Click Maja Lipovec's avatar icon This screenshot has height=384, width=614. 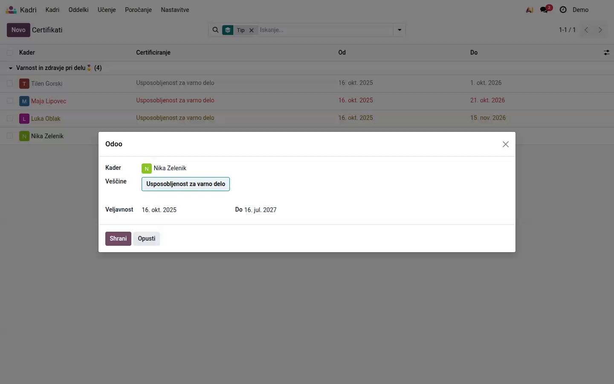tap(24, 101)
